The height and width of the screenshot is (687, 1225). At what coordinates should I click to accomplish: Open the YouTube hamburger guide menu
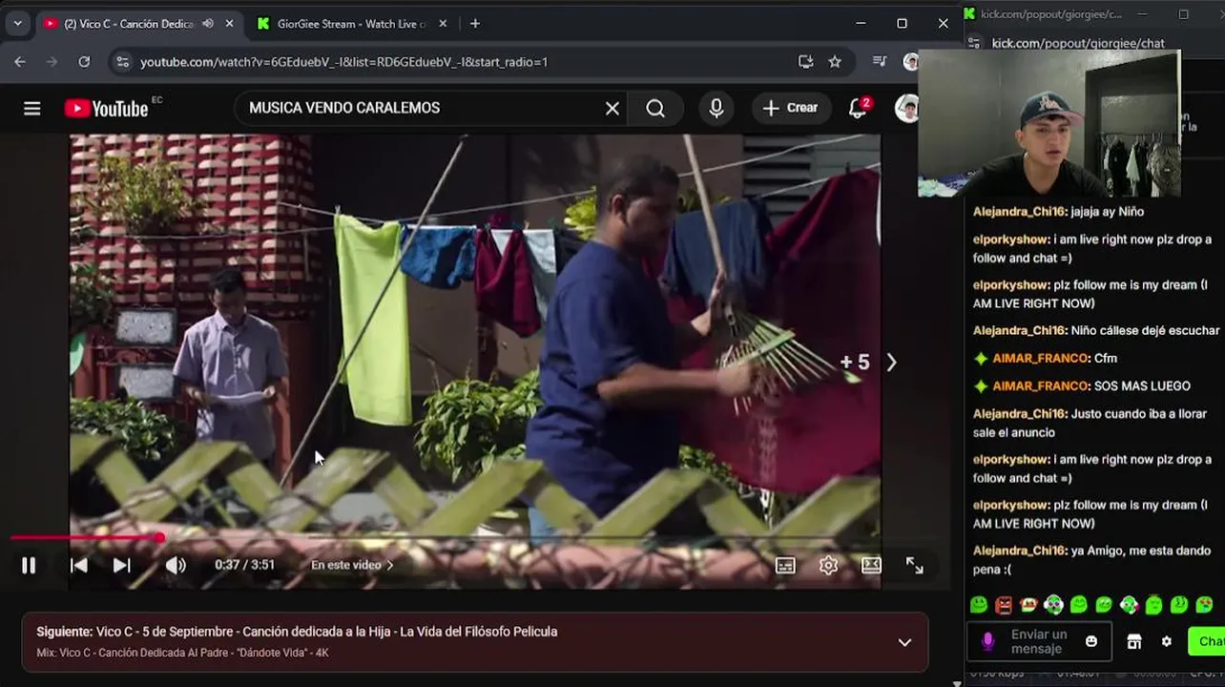32,109
